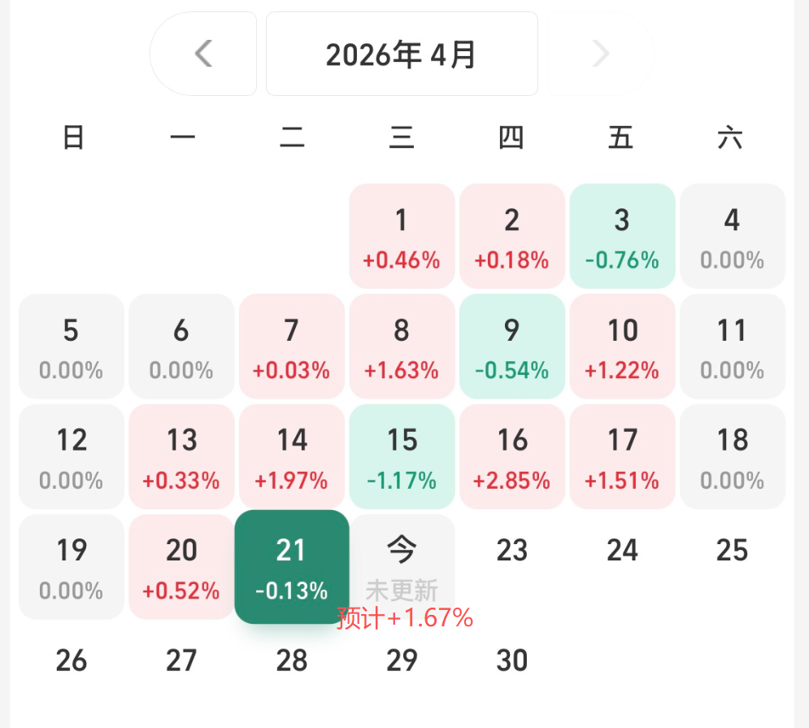This screenshot has height=728, width=809.
Task: Select April 11 in the calendar
Action: click(x=733, y=346)
